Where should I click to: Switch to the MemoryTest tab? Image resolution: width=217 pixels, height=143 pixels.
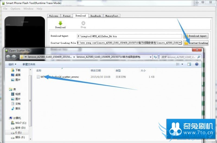click(112, 16)
